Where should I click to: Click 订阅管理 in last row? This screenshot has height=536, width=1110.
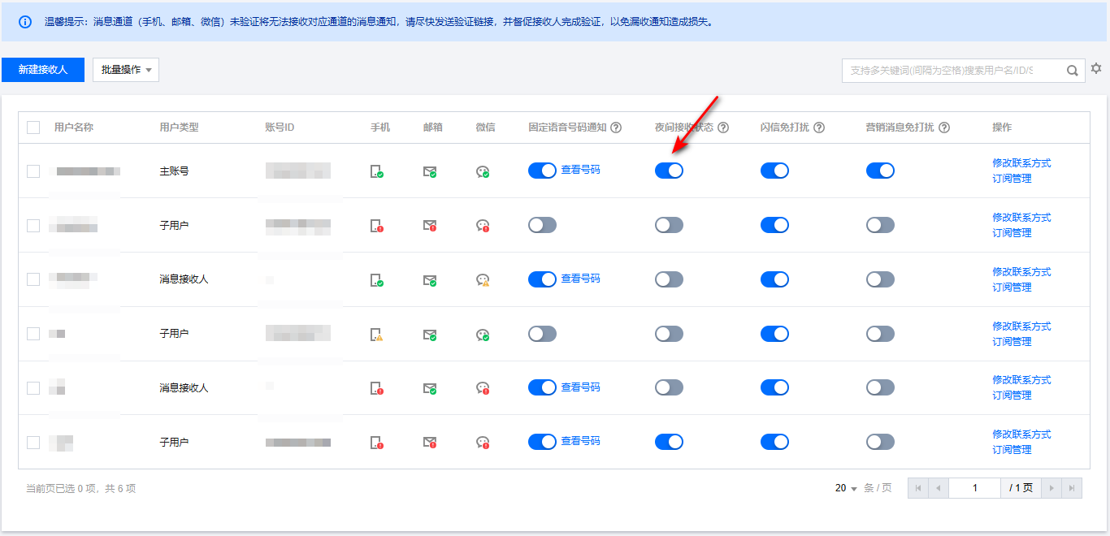(x=1012, y=450)
